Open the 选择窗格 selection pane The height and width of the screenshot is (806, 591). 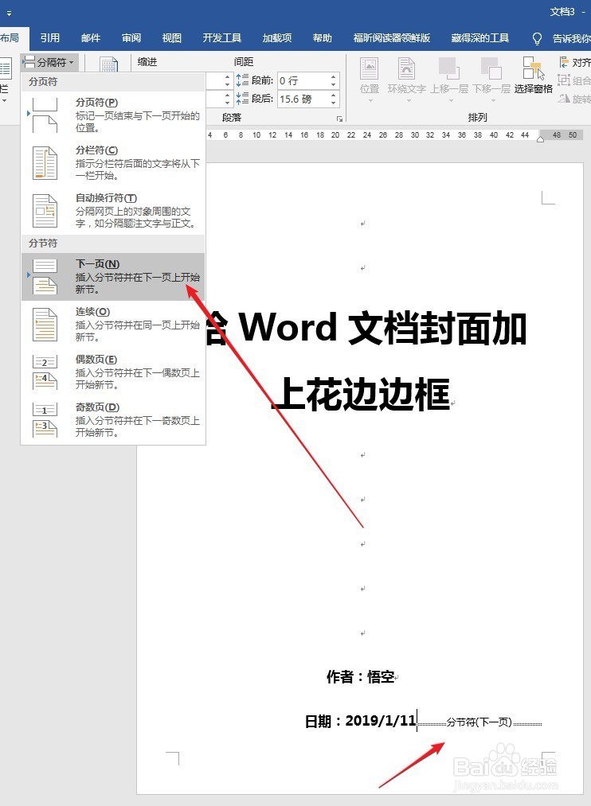coord(534,75)
